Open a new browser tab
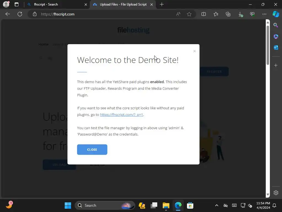The width and height of the screenshot is (282, 212). coord(162,4)
